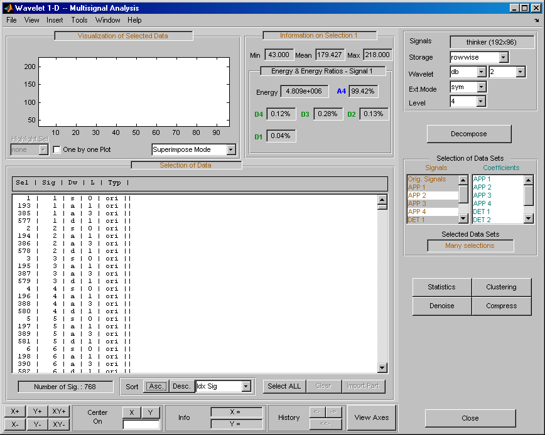Image resolution: width=545 pixels, height=435 pixels.
Task: Click the XY+ zoom button
Action: click(x=59, y=411)
